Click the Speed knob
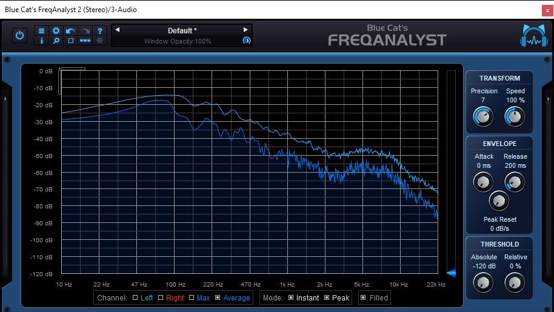 pyautogui.click(x=515, y=117)
